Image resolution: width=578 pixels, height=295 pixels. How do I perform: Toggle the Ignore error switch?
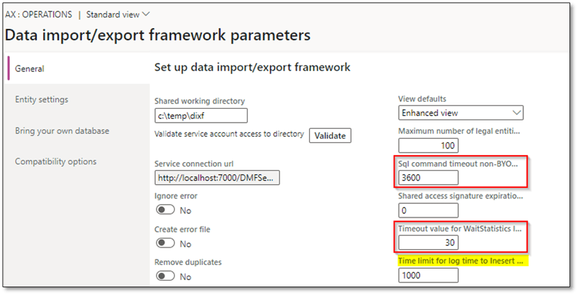pyautogui.click(x=165, y=211)
